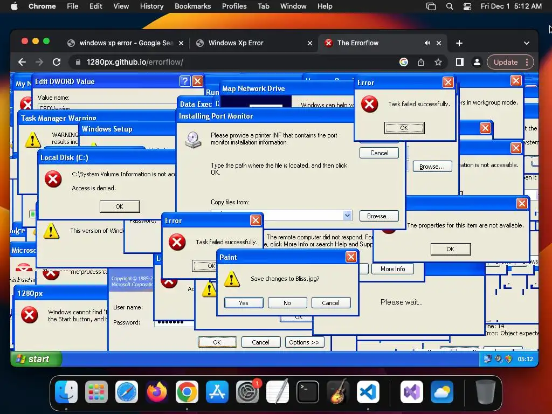Open Launchpad from the Dock
Viewport: 552px width, 414px height.
(96, 392)
